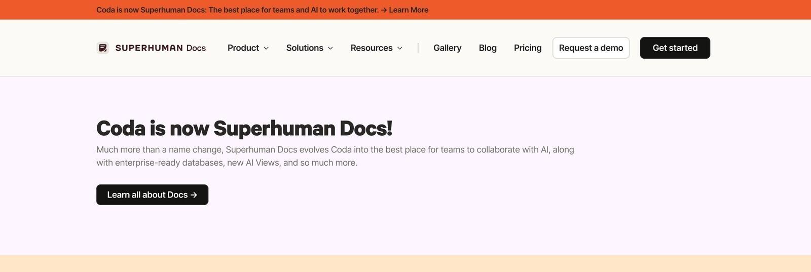The width and height of the screenshot is (811, 272).
Task: Expand the Solutions dropdown chevron
Action: pos(330,48)
